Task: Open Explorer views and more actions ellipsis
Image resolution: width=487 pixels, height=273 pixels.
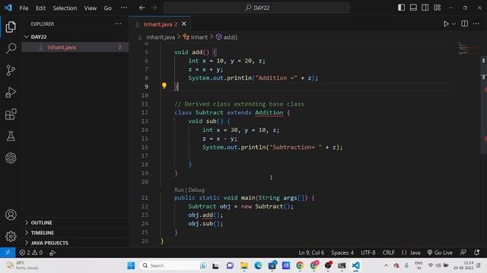Action: pyautogui.click(x=119, y=24)
